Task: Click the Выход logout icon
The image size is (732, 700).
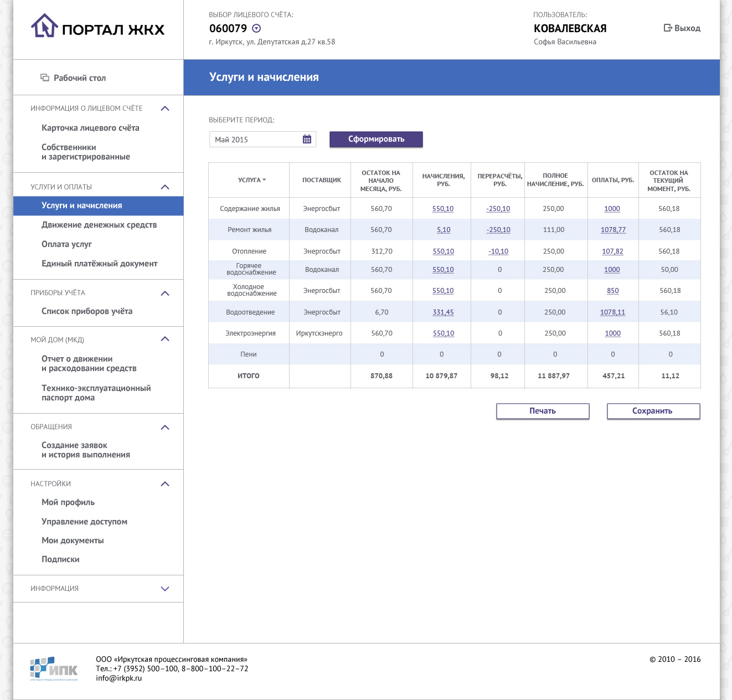Action: pyautogui.click(x=668, y=28)
